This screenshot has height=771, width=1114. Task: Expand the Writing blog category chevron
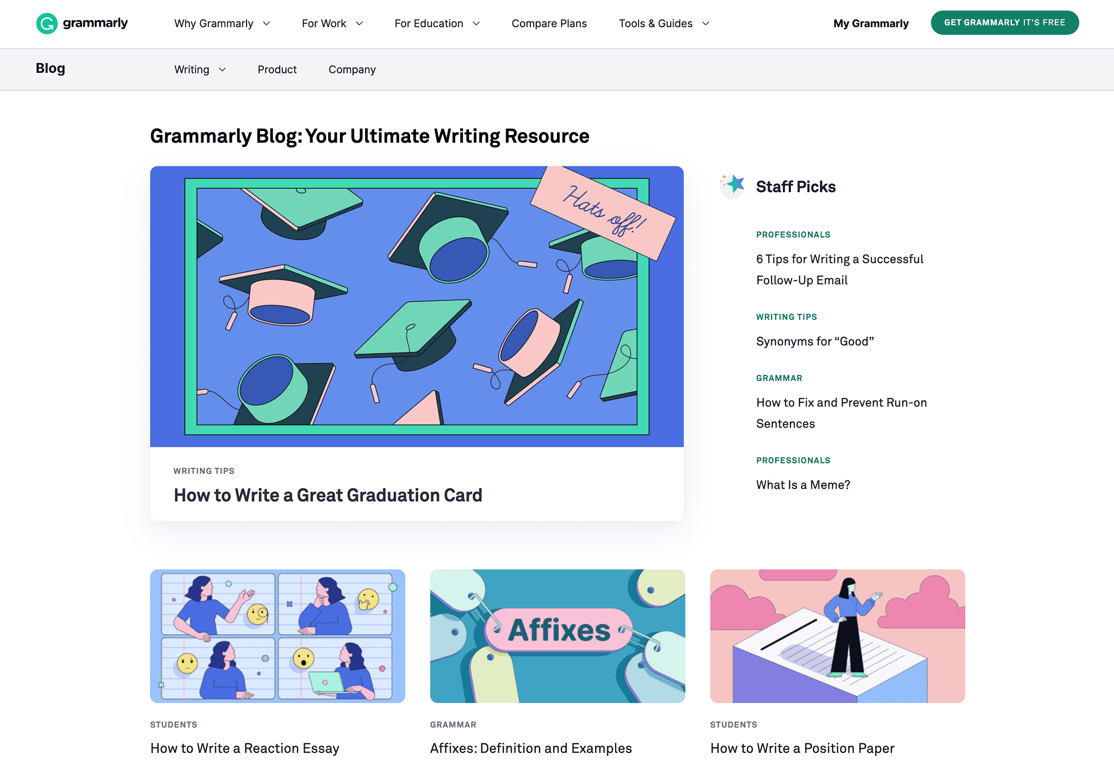[x=222, y=70]
